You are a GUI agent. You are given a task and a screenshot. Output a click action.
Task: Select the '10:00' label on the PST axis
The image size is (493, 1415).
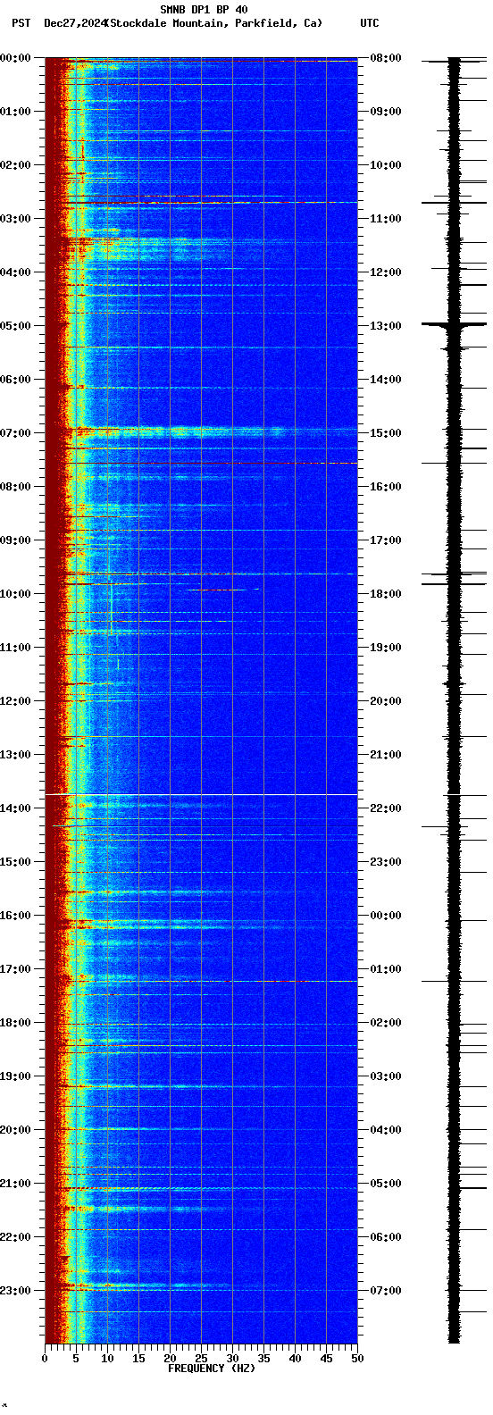[15, 594]
